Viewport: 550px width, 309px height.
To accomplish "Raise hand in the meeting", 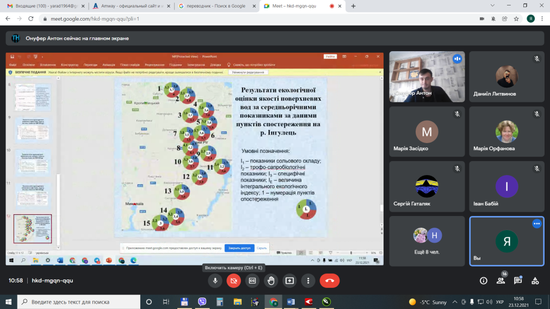I will (x=271, y=281).
